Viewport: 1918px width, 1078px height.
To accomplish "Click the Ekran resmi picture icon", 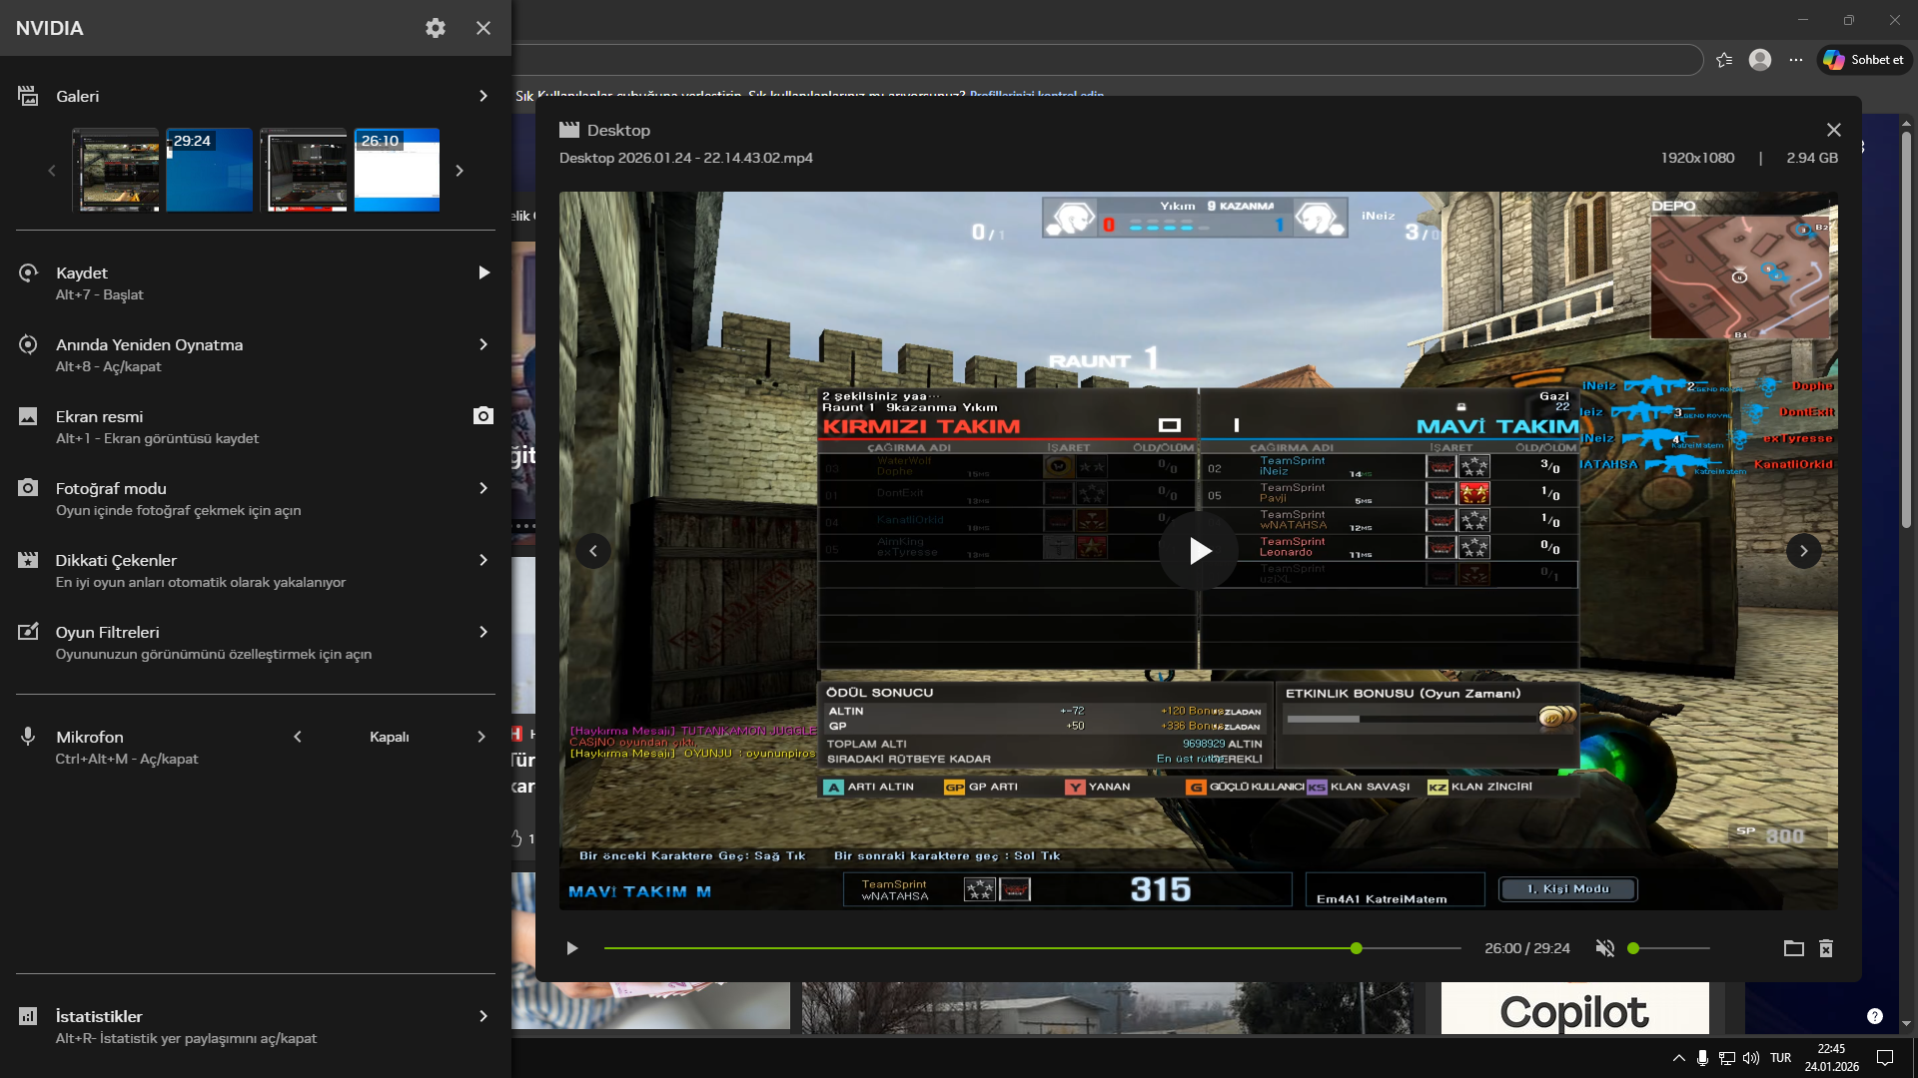I will pyautogui.click(x=28, y=416).
